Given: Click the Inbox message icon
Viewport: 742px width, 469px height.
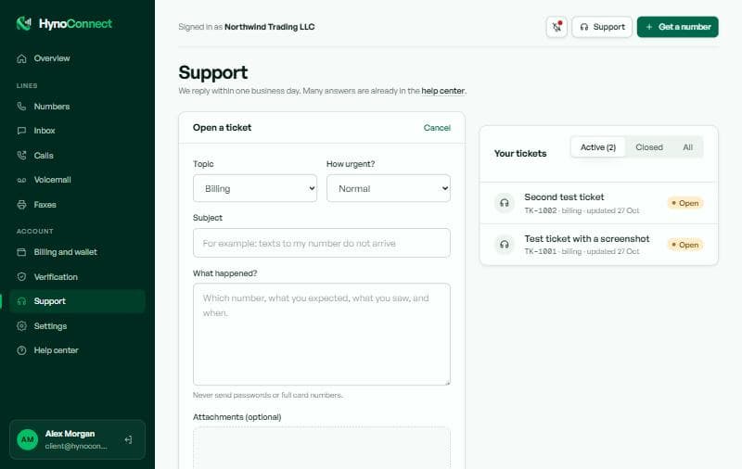Looking at the screenshot, I should 21,131.
